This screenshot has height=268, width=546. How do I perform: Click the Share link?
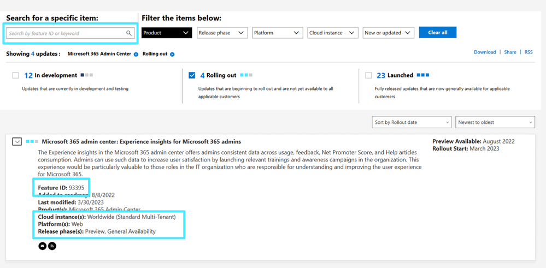[510, 52]
